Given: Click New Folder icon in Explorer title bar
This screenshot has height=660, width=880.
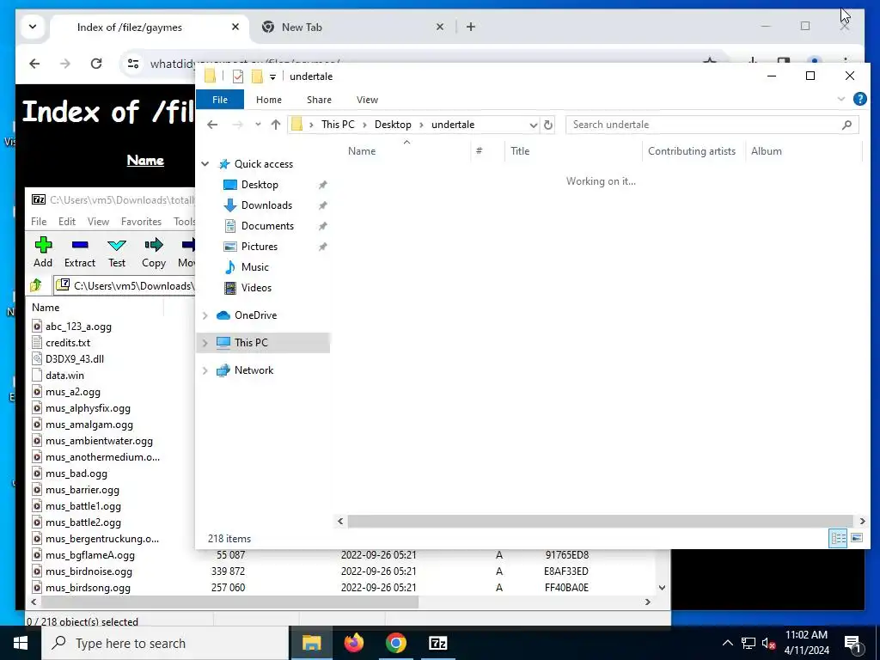Looking at the screenshot, I should (257, 76).
